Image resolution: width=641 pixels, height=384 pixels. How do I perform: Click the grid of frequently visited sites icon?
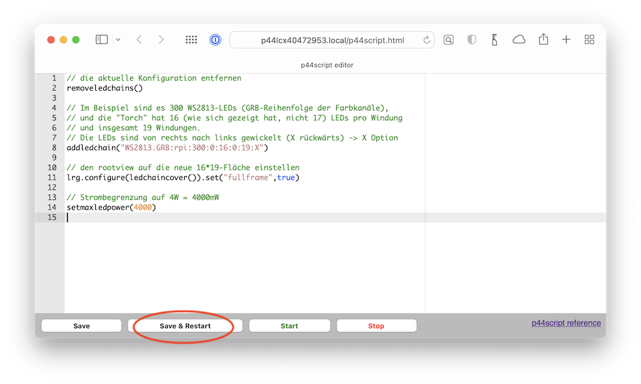tap(191, 39)
